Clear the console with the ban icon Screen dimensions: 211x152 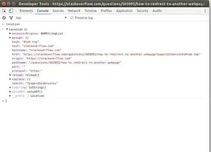4,18
